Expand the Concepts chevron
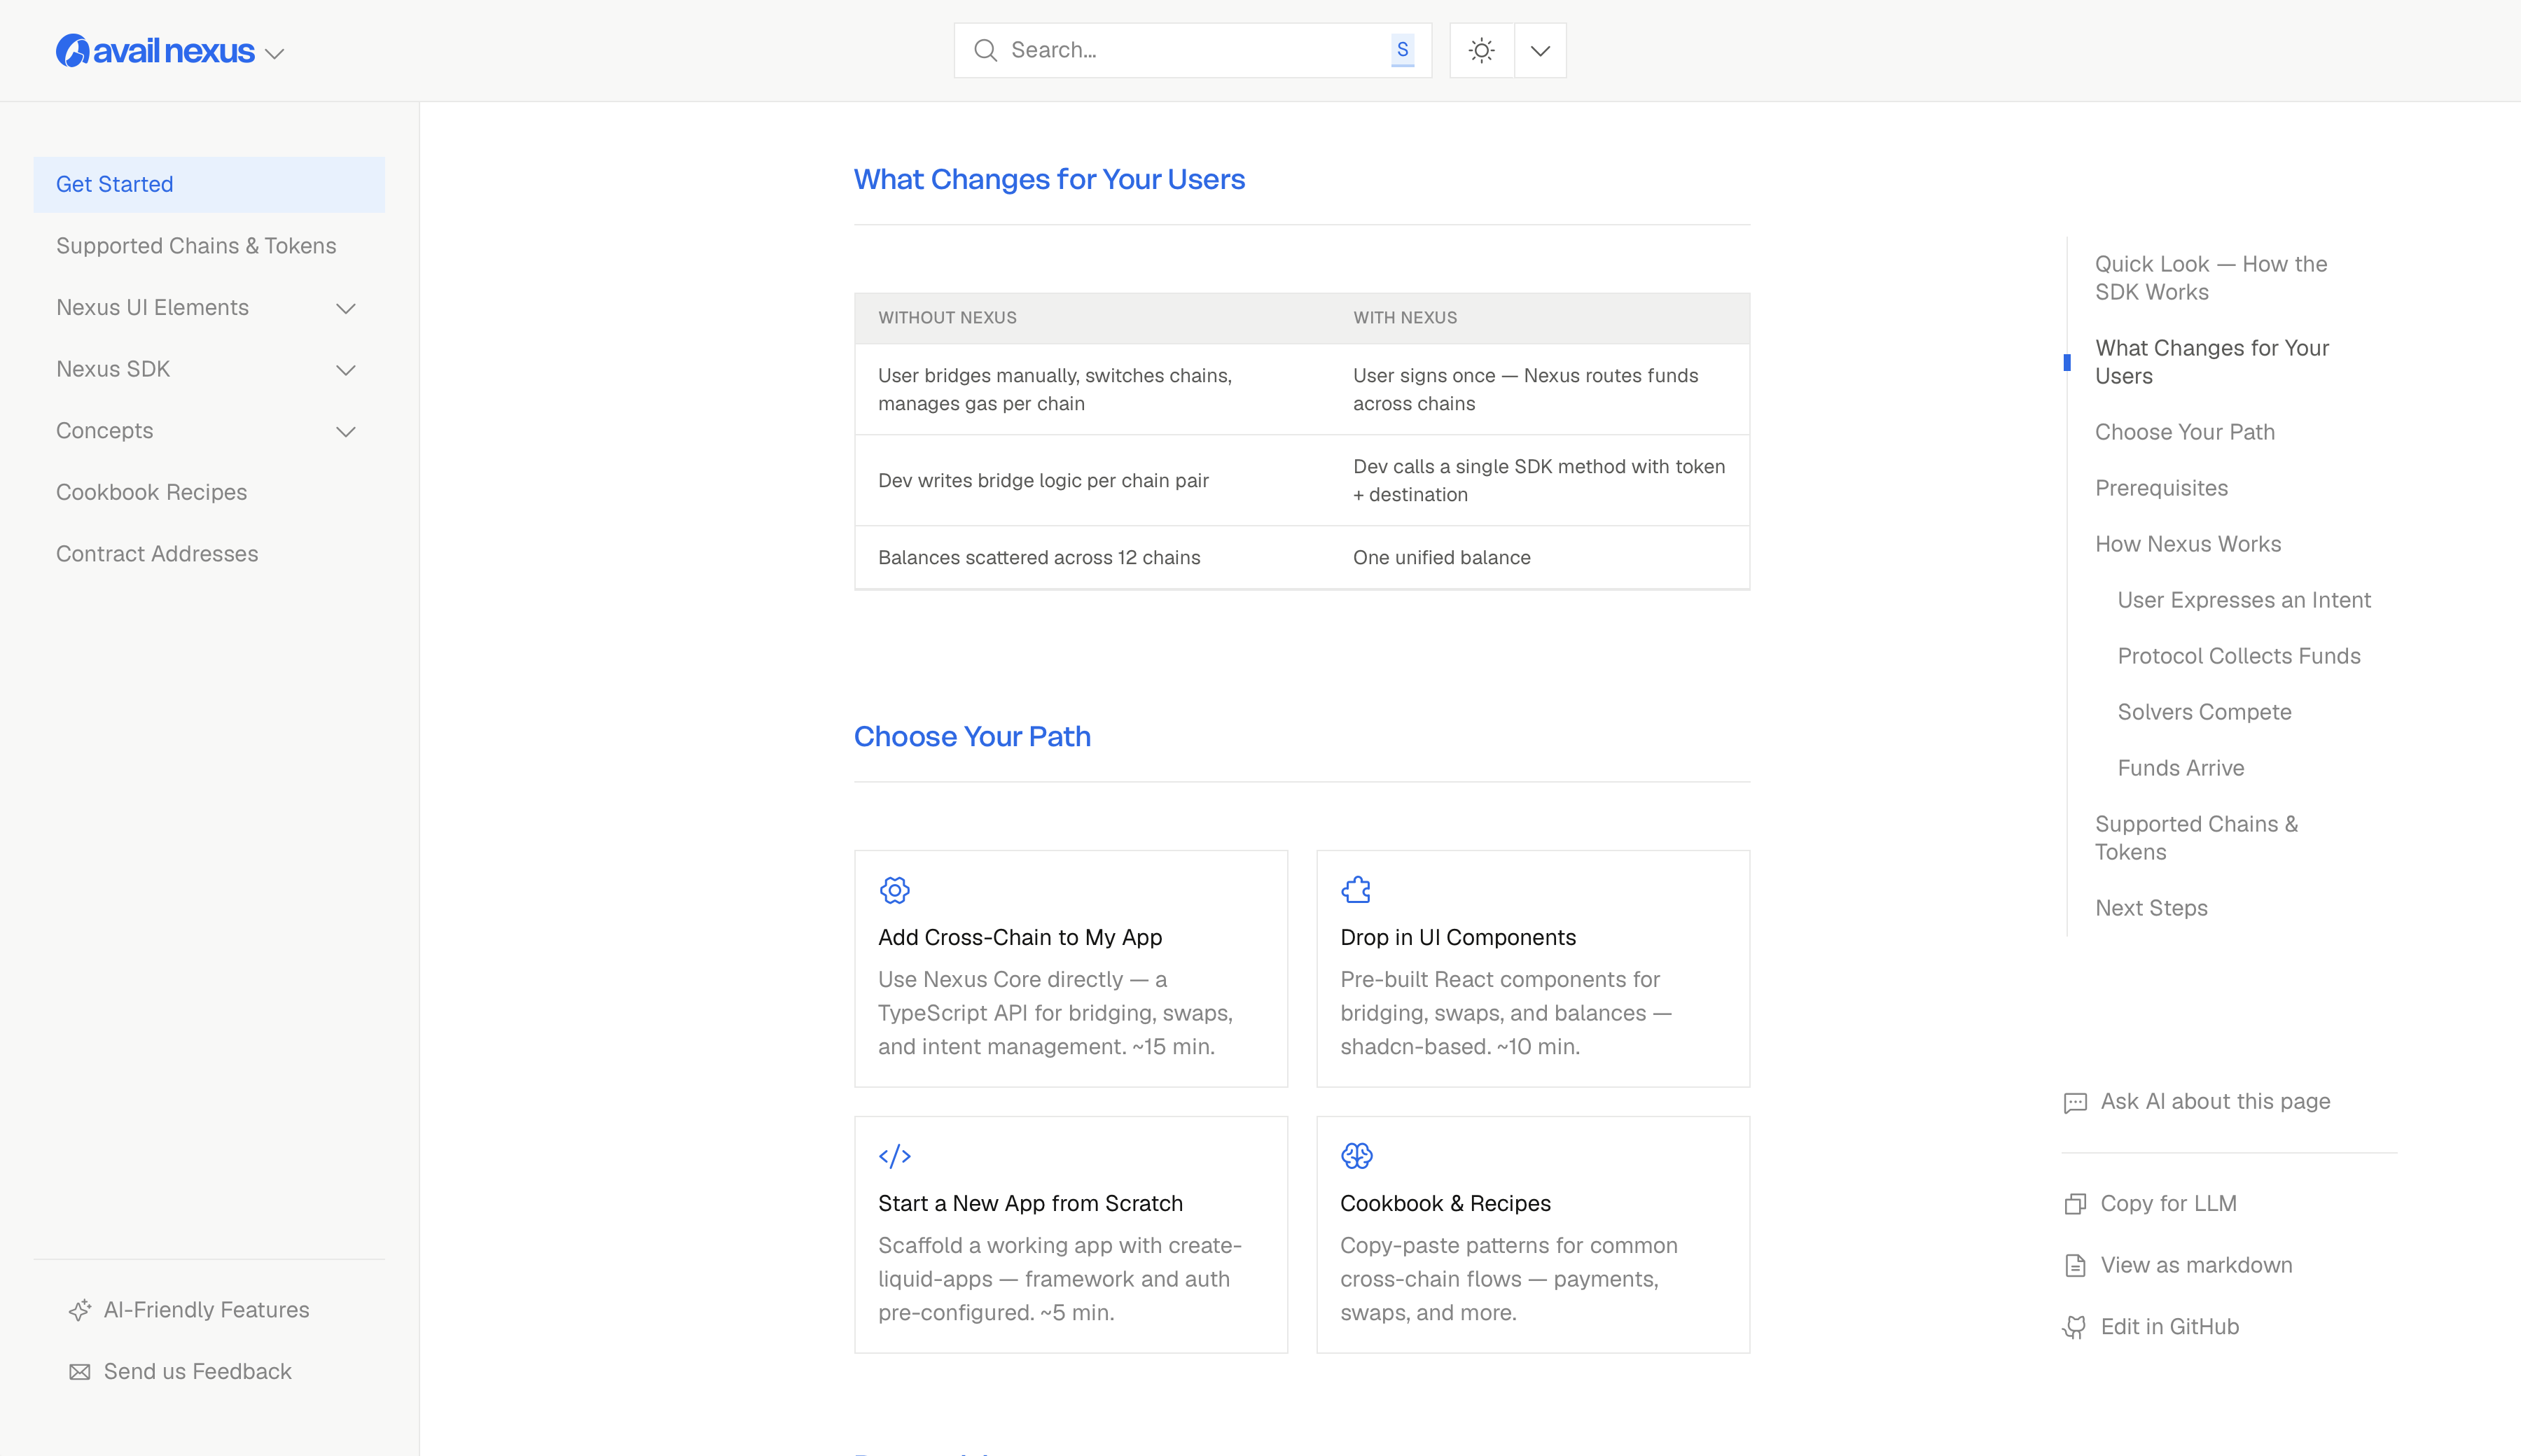This screenshot has width=2521, height=1456. [x=346, y=432]
